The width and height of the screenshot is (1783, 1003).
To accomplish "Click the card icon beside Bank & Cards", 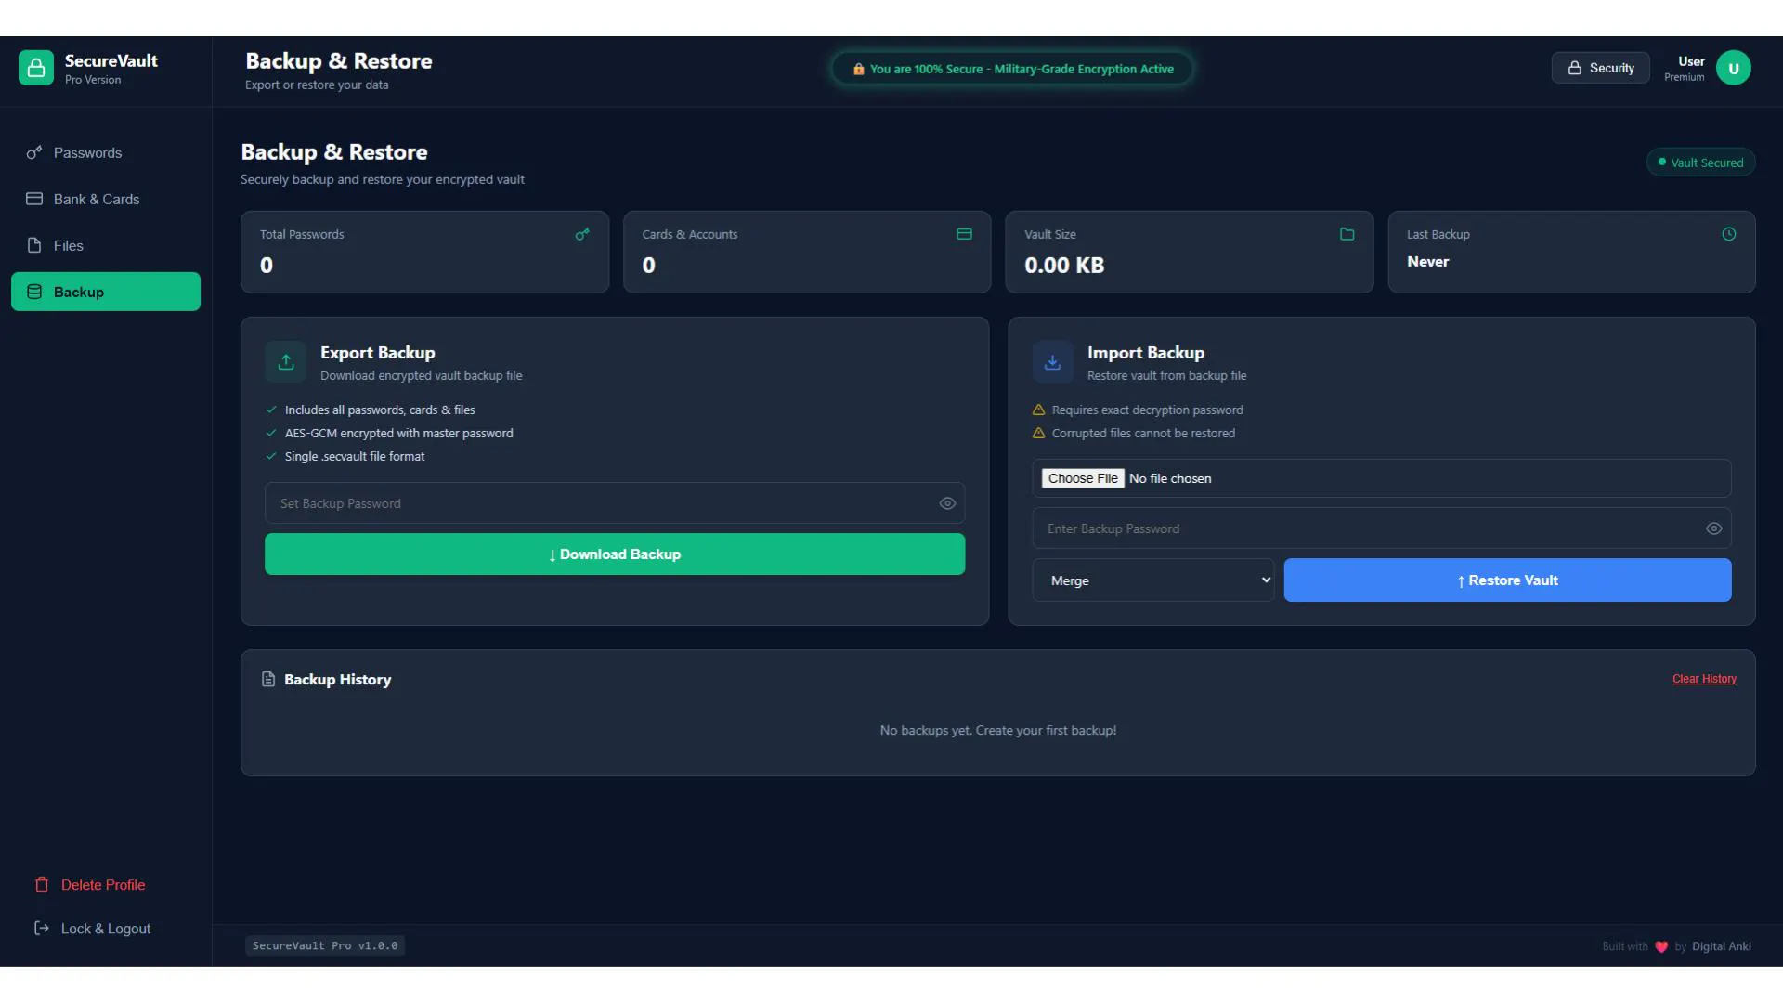I will point(34,199).
